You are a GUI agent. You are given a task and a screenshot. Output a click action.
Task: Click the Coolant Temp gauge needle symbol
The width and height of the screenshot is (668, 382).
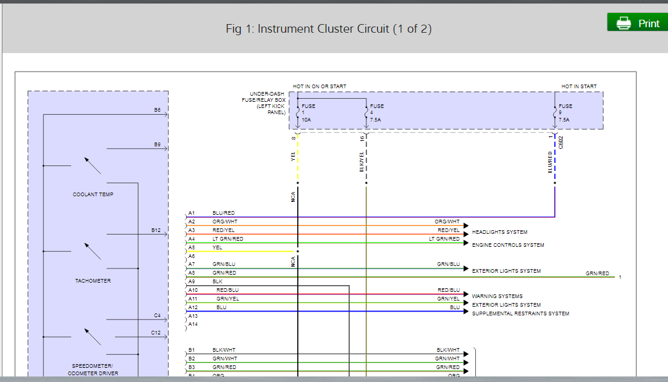tap(93, 165)
